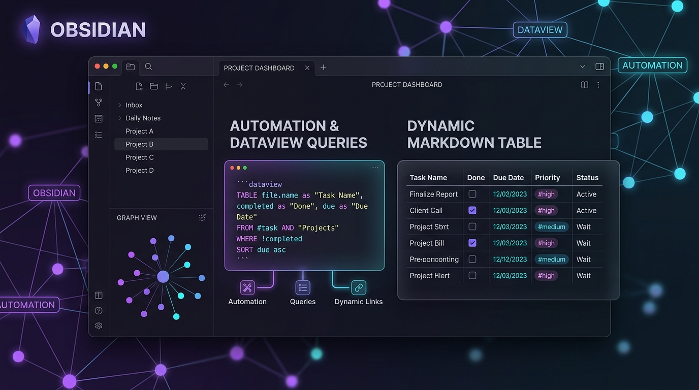Open graph view from ribbon branch icon
Screen dimensions: 699x390
click(99, 103)
